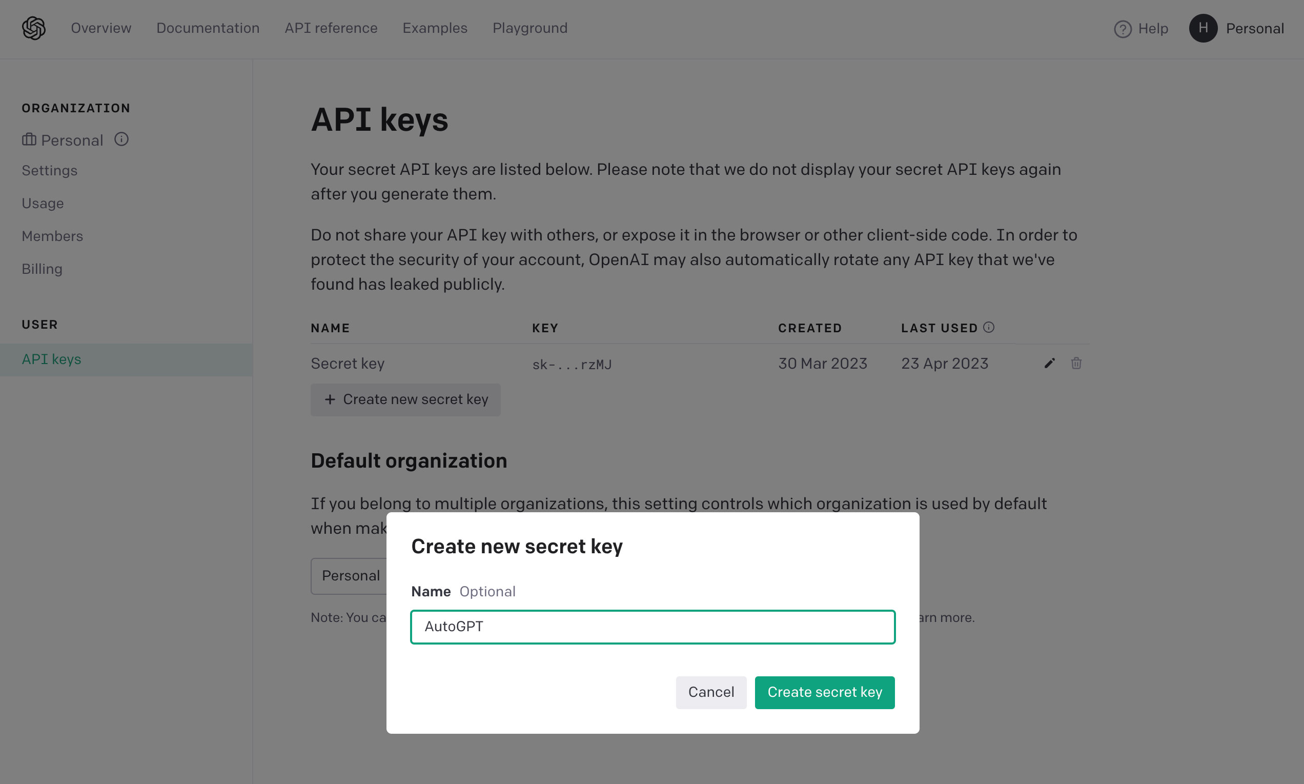Open the Personal default organization dropdown
Viewport: 1304px width, 784px height.
[x=349, y=576]
